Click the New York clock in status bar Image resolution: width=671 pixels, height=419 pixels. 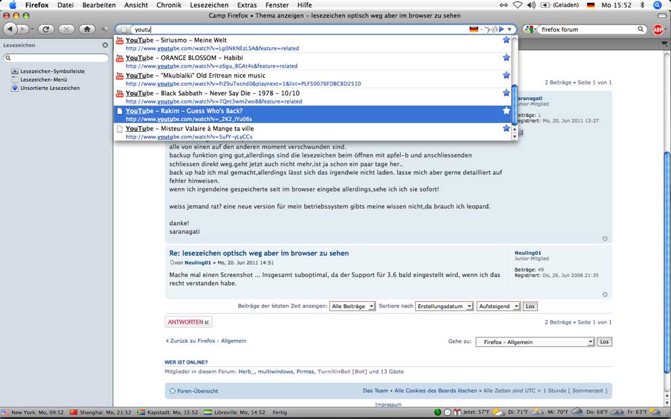(x=33, y=413)
